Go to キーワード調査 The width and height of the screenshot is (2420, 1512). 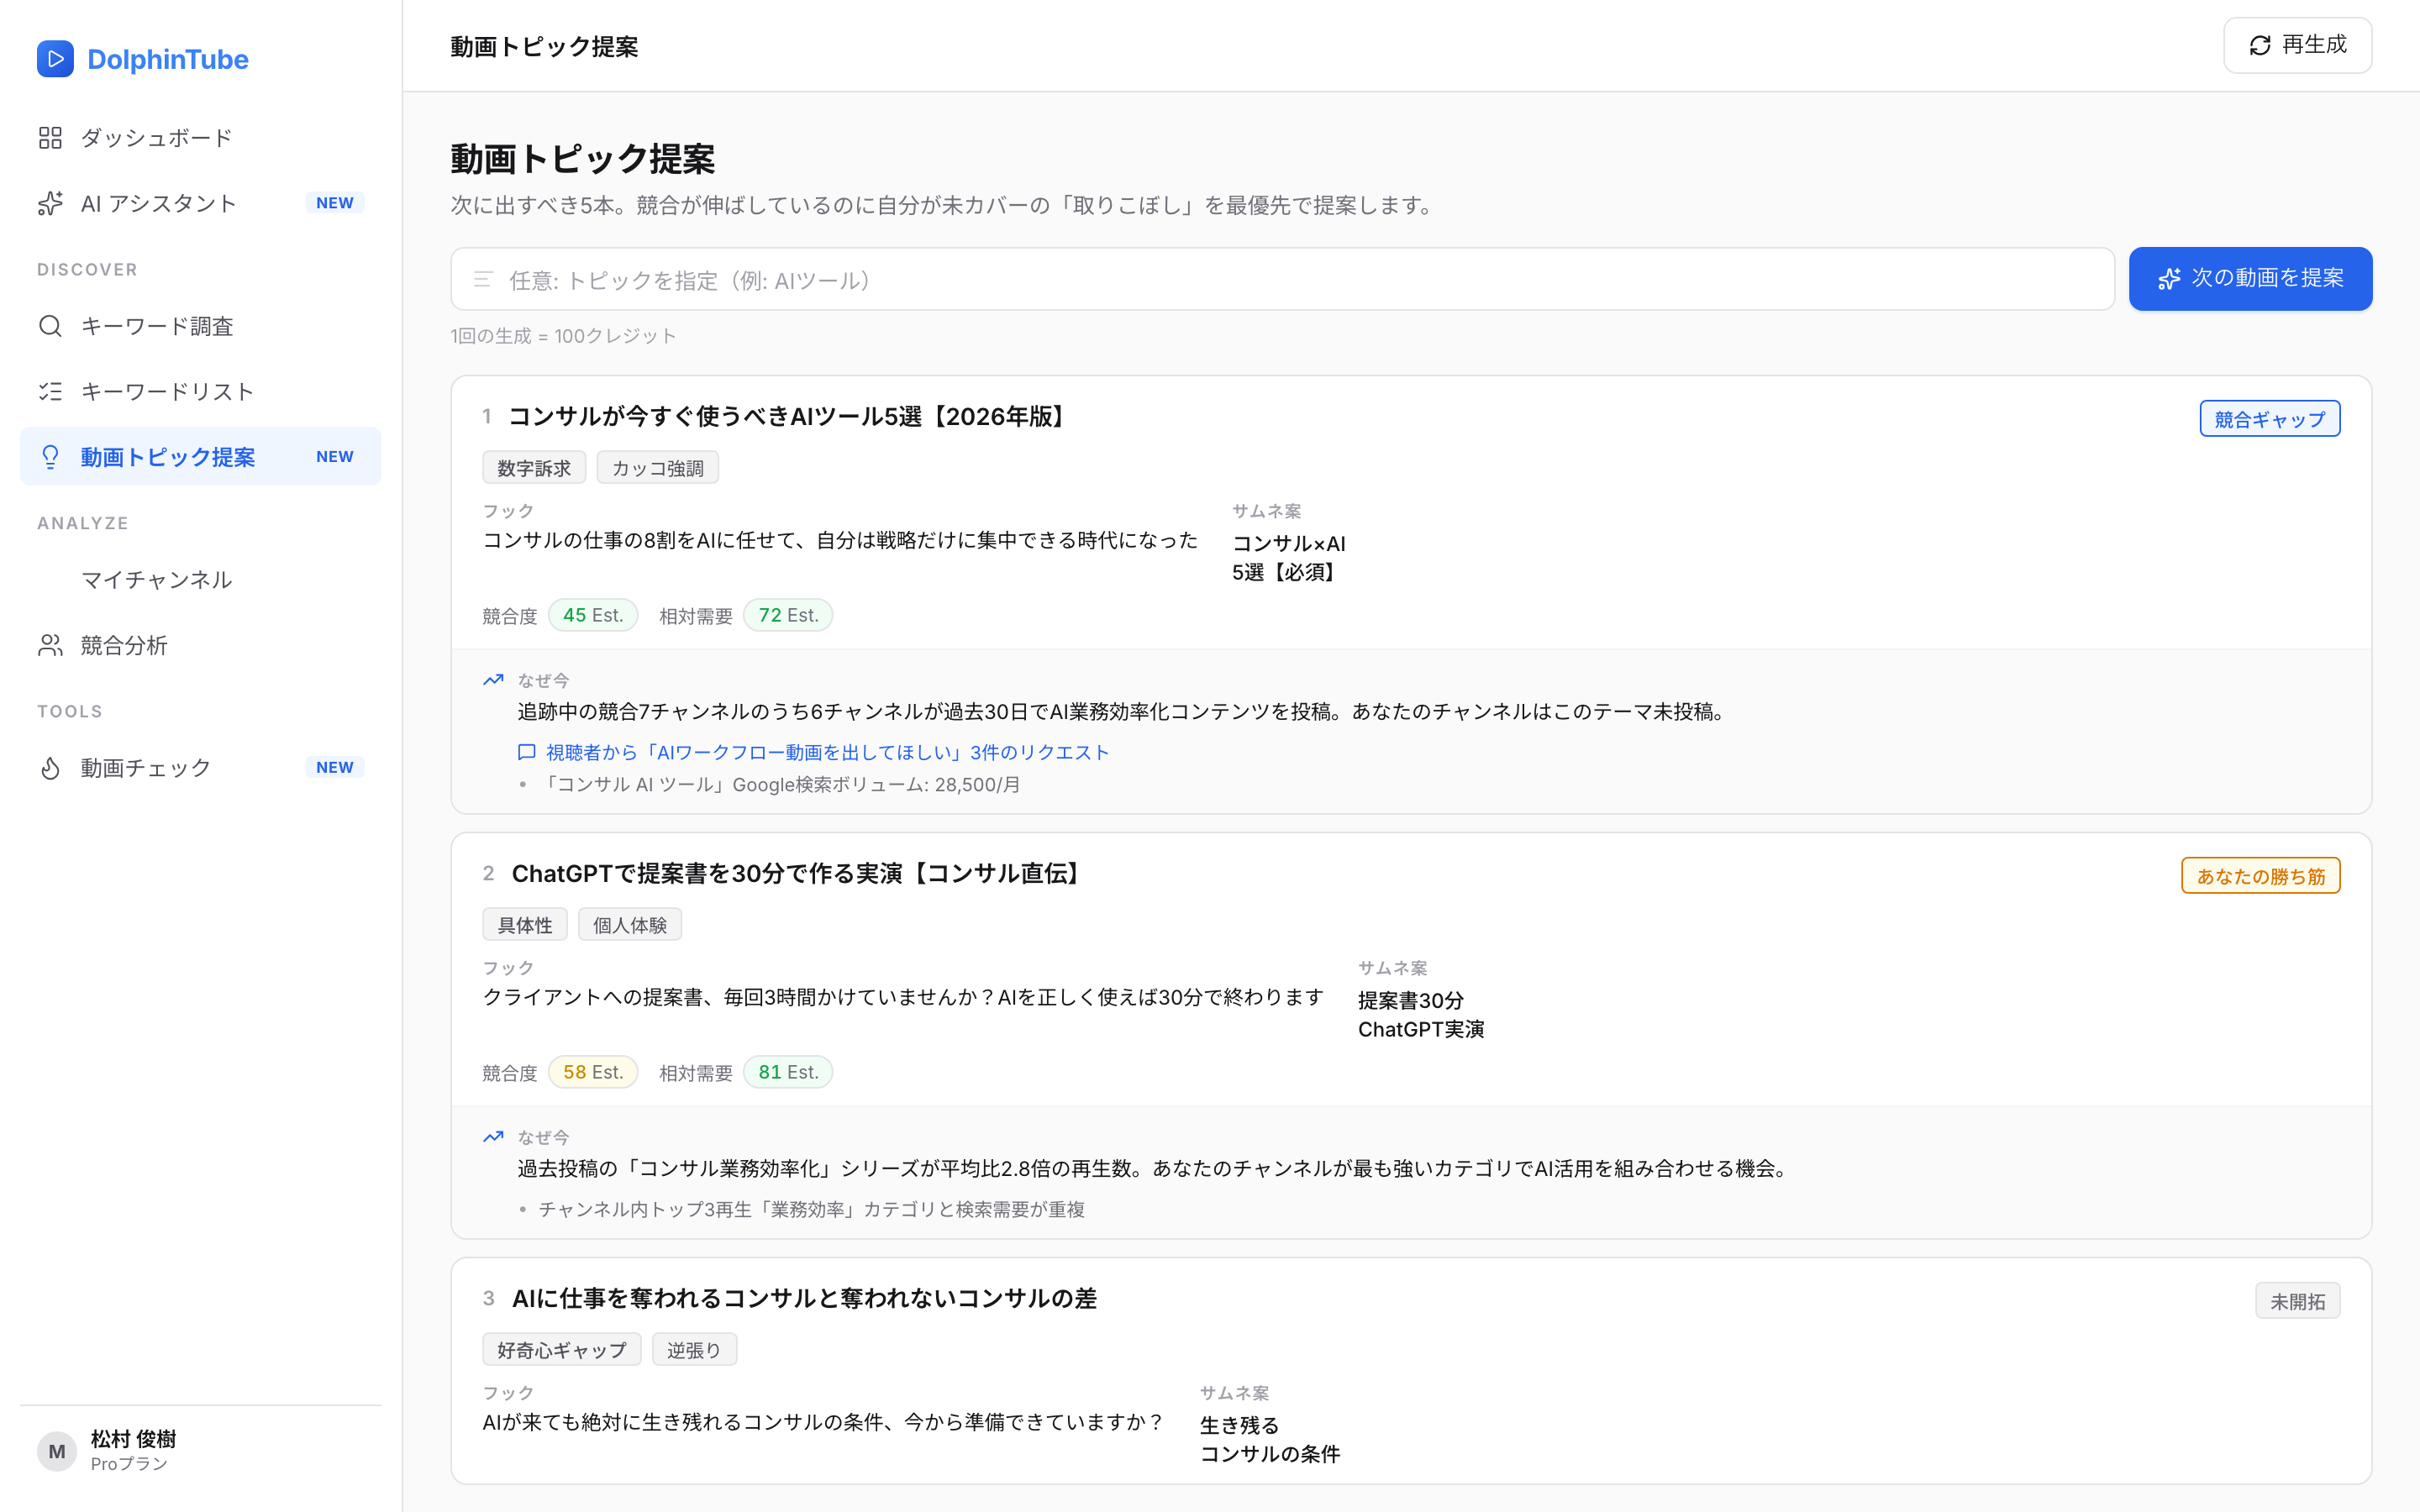tap(201, 326)
